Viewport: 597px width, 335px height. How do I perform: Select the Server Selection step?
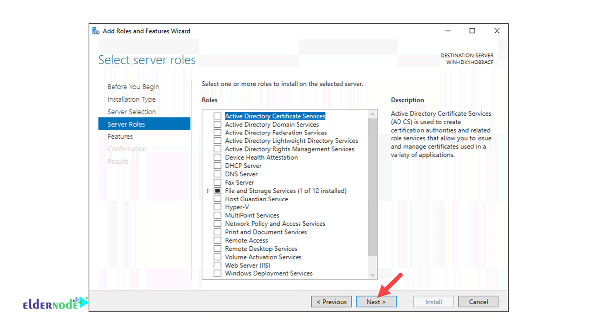(x=132, y=111)
